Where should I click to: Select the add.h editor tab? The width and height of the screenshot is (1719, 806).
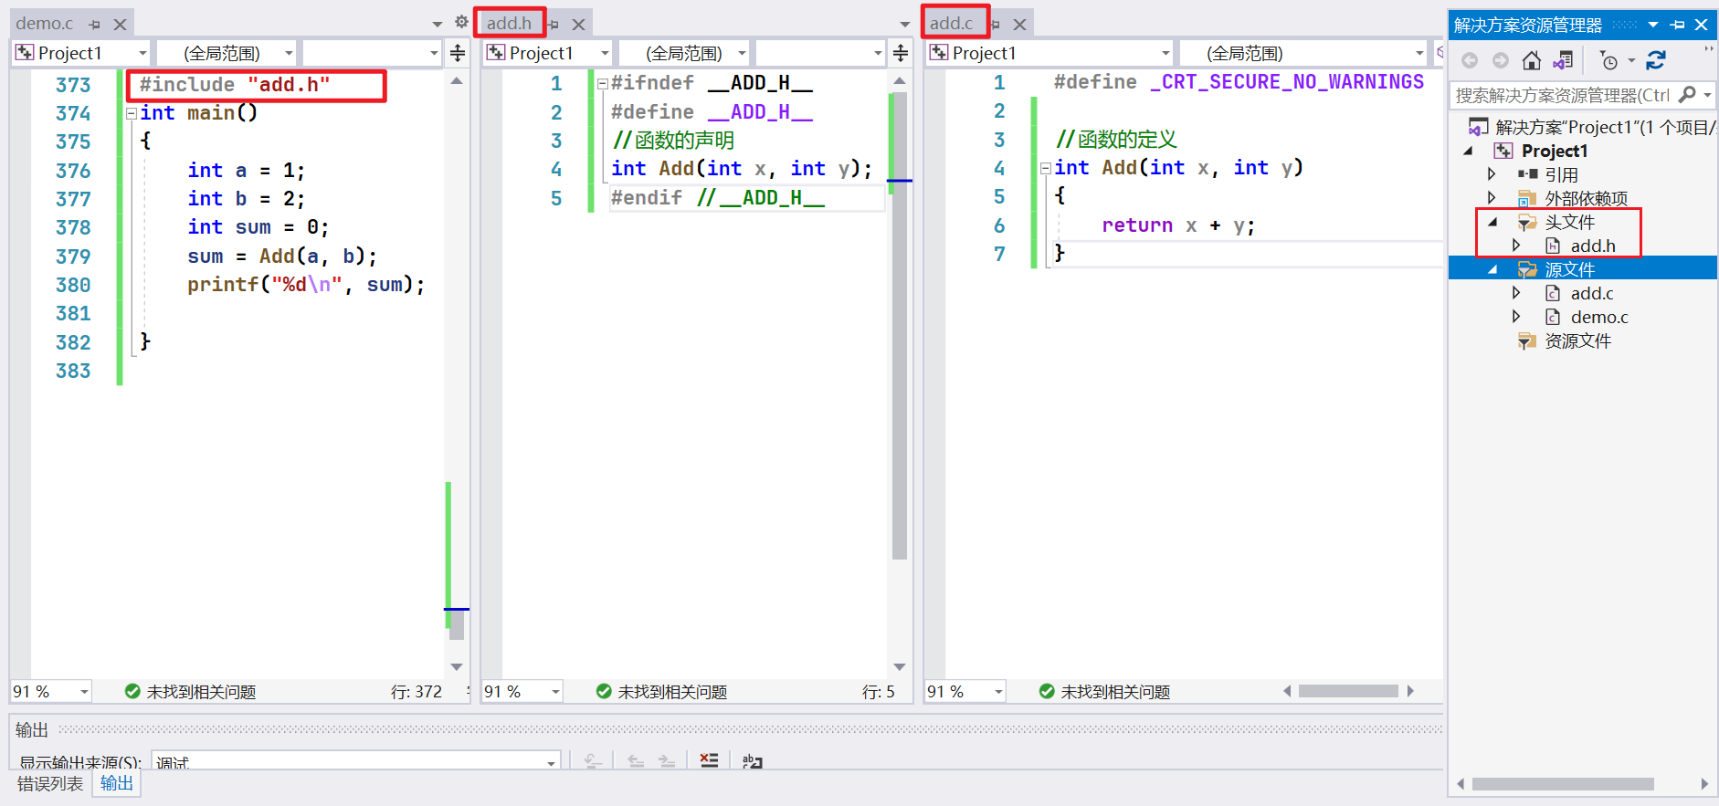(509, 23)
